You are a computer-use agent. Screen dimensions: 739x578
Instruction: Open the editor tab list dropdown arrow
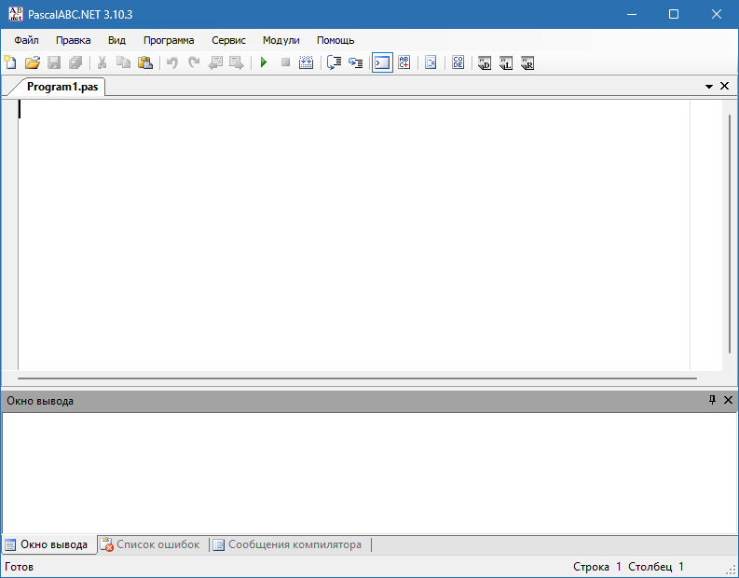click(709, 87)
